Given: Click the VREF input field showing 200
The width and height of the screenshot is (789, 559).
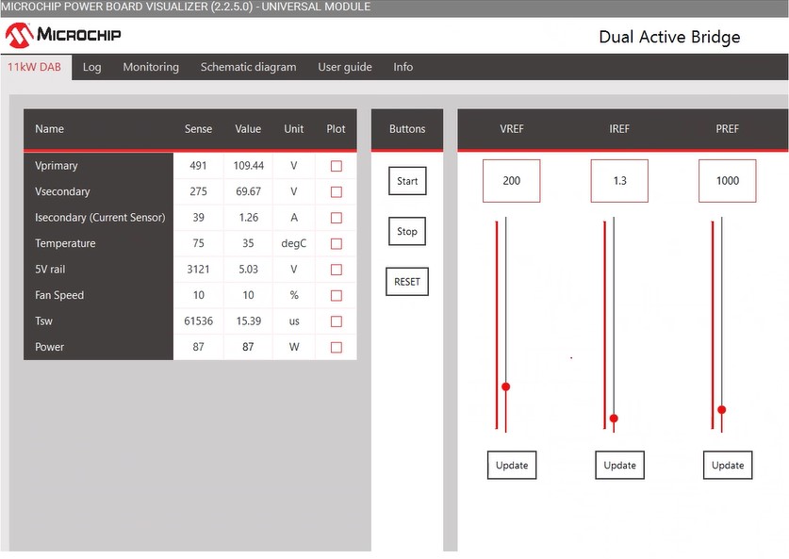Looking at the screenshot, I should [512, 181].
